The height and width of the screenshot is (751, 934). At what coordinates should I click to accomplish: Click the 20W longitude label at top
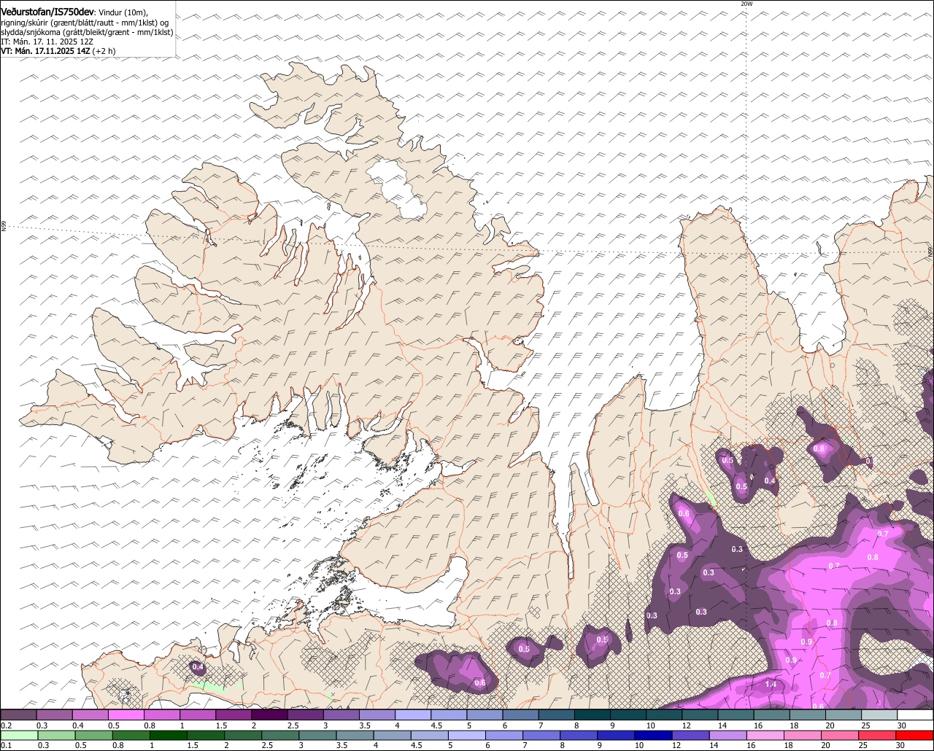pos(746,4)
